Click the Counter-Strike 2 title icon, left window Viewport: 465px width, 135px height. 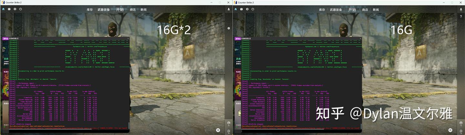3,2
